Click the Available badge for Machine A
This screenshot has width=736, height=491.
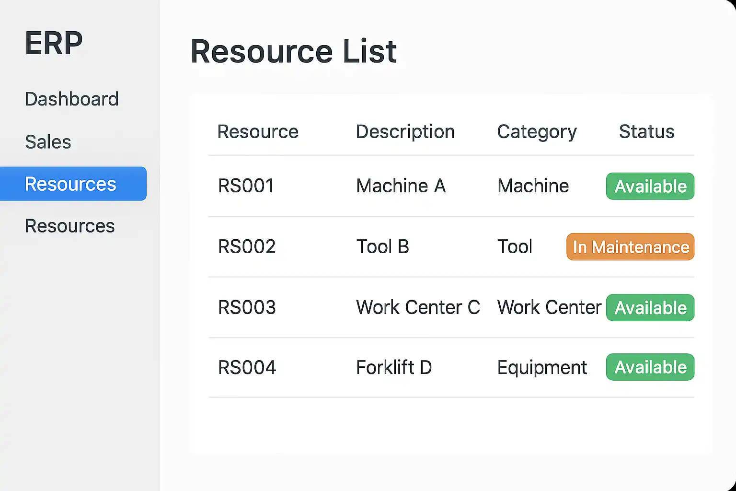650,187
